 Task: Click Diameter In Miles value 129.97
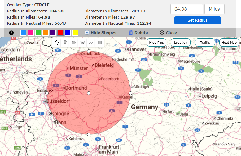(x=128, y=17)
